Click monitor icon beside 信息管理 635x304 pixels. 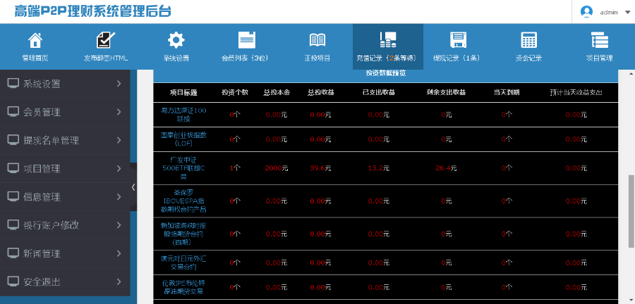(13, 196)
